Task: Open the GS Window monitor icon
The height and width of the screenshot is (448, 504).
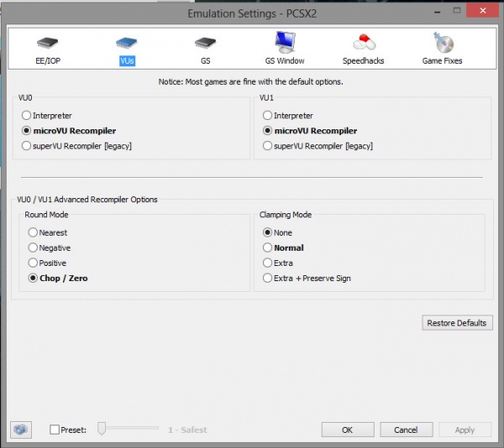Action: 285,42
